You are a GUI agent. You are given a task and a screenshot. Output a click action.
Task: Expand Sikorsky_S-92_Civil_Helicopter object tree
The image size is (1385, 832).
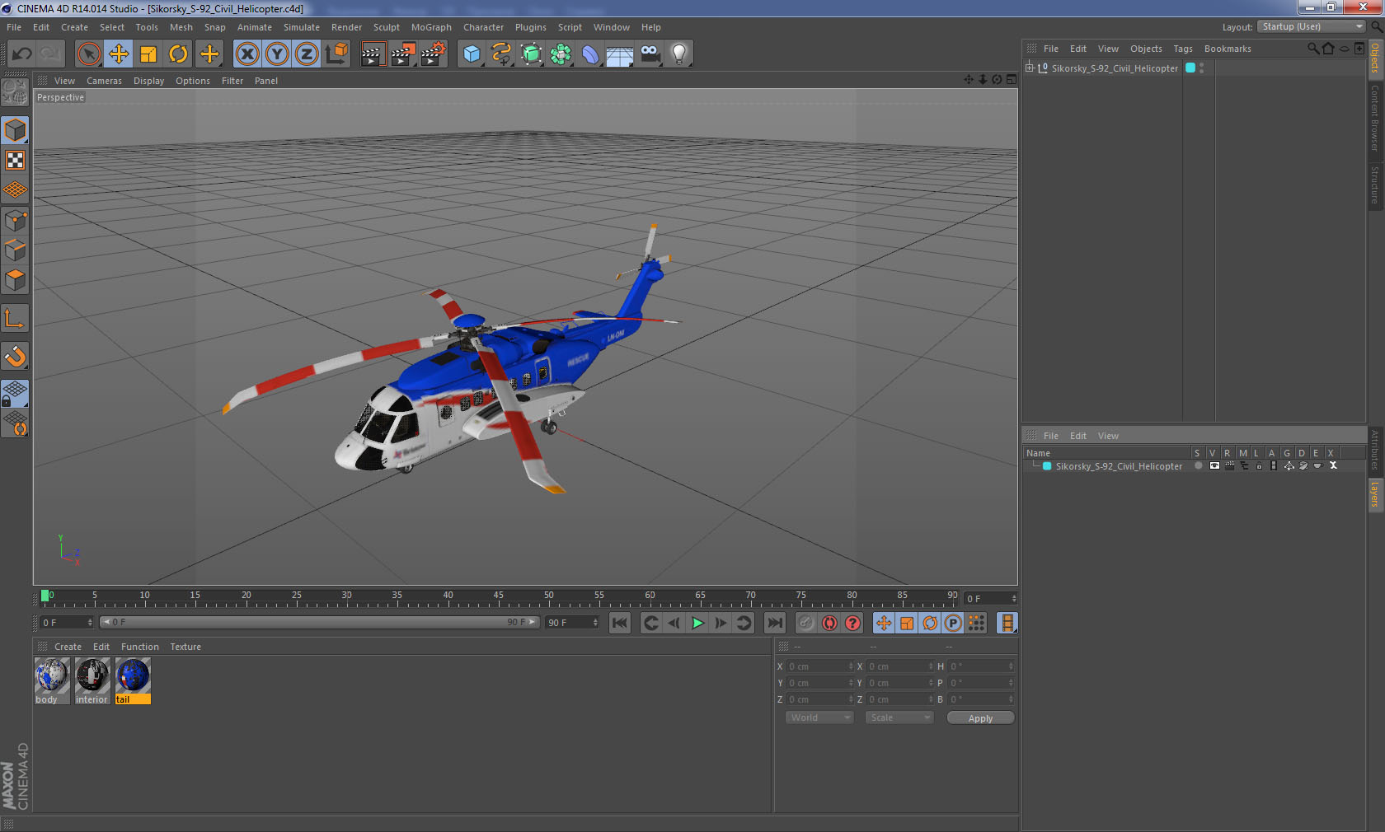point(1030,68)
